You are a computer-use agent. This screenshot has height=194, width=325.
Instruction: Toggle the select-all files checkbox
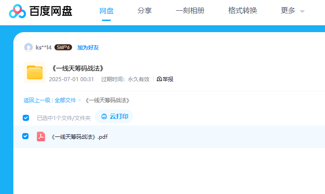click(x=26, y=118)
